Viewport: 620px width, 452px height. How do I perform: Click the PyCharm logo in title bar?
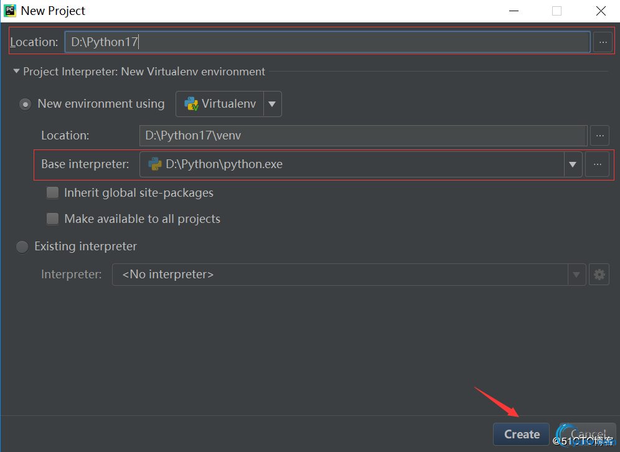[10, 11]
